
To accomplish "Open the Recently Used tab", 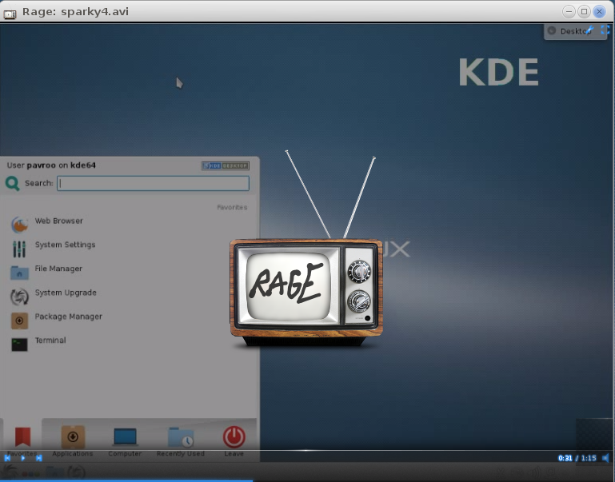I will point(181,442).
